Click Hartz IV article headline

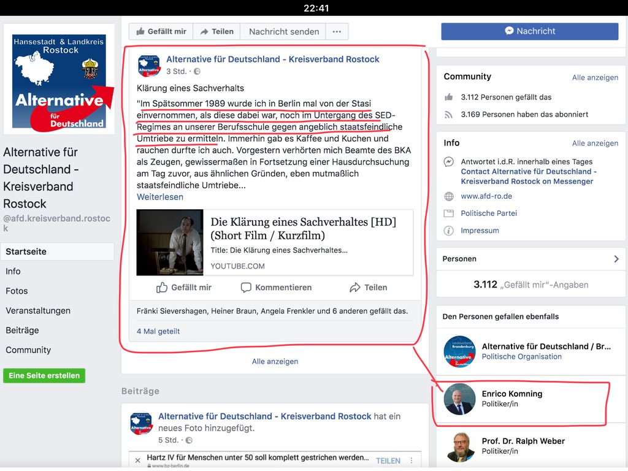258,458
